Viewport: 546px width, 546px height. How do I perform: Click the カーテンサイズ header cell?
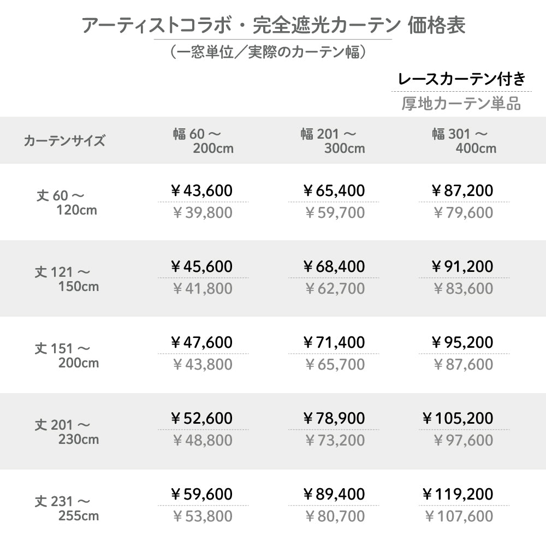(64, 141)
